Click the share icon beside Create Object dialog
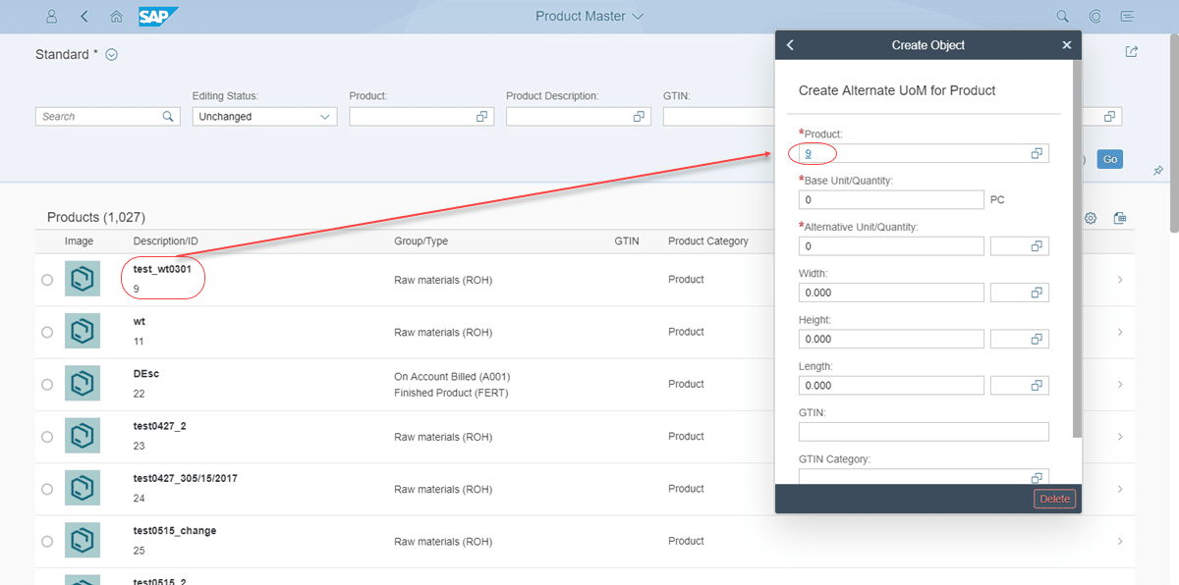The height and width of the screenshot is (585, 1179). pyautogui.click(x=1132, y=52)
